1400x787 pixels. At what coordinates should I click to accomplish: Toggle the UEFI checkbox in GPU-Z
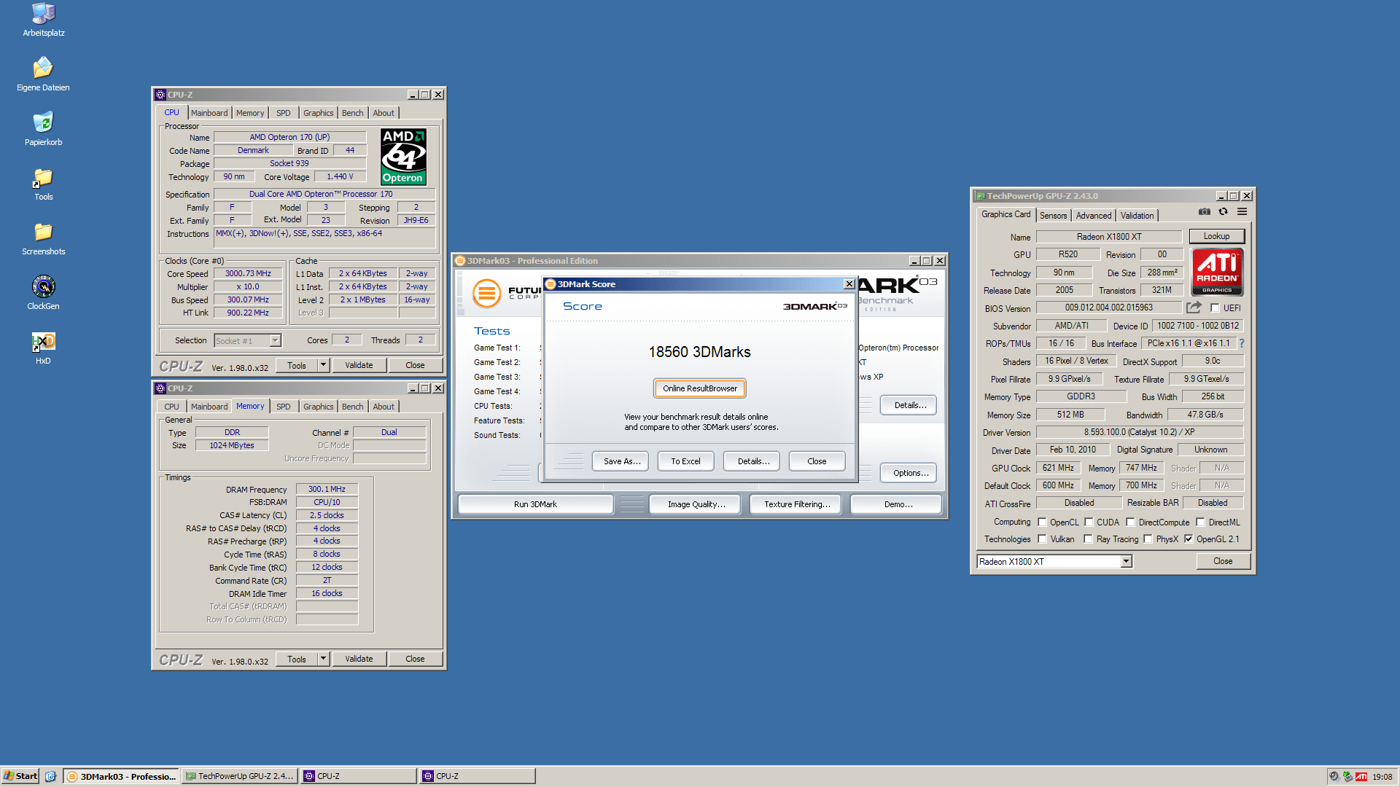click(x=1215, y=308)
